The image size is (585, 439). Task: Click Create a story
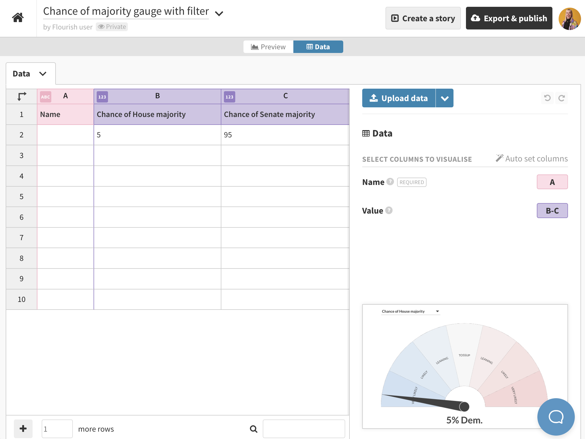(423, 18)
